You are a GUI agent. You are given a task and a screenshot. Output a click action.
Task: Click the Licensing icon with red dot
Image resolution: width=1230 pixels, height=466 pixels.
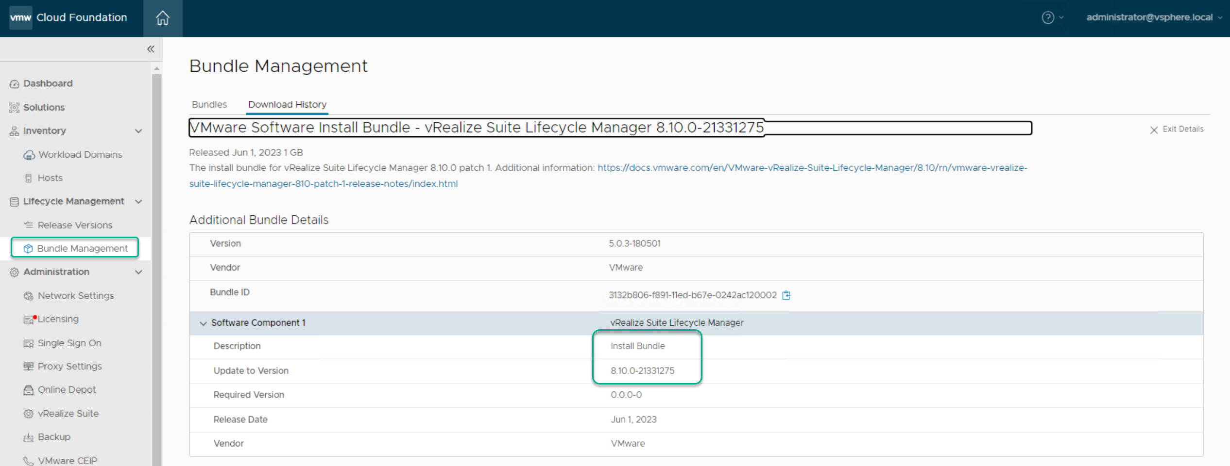[29, 320]
